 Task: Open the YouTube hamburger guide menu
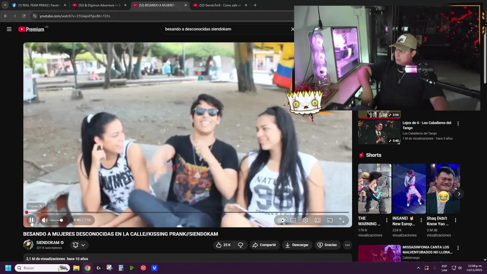pos(9,29)
